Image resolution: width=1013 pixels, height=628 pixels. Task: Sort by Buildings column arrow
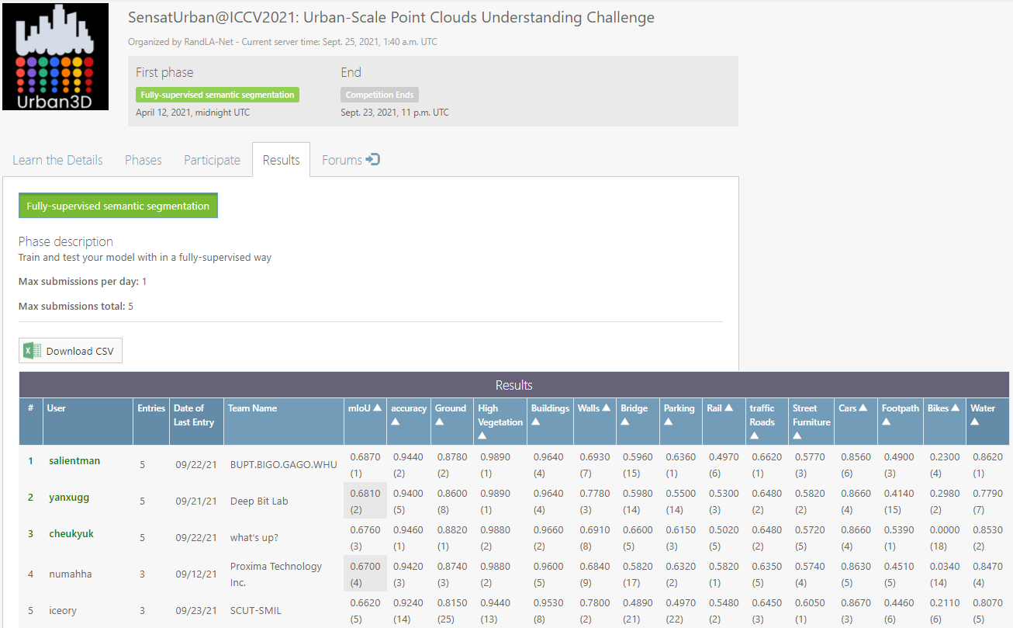[x=536, y=422]
